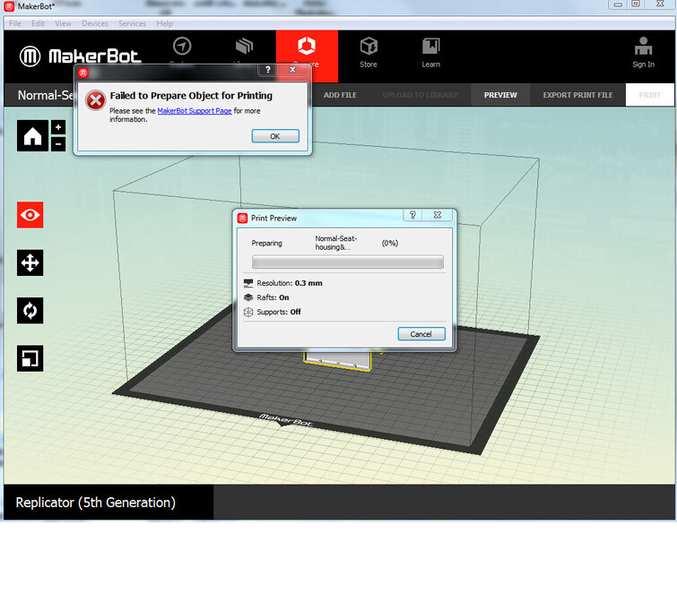Click the 'Supports: Off' text

[x=279, y=312]
